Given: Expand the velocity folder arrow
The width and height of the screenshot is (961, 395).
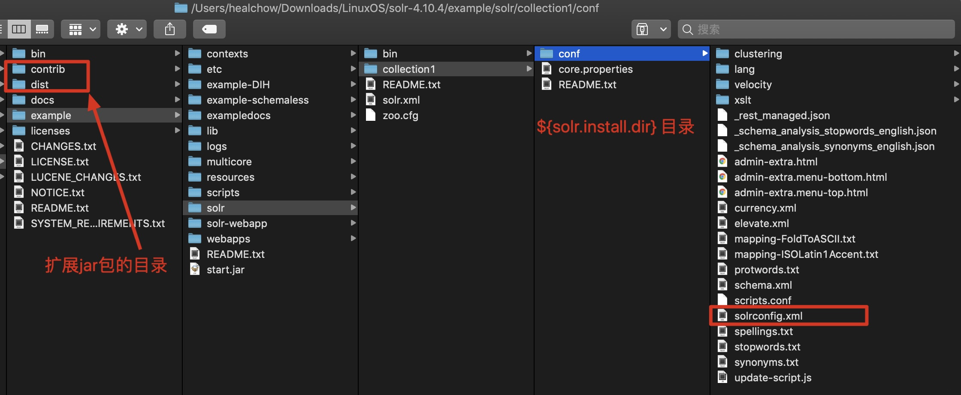Looking at the screenshot, I should 956,84.
